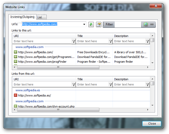The width and height of the screenshot is (169, 134).
Task: Click the URI filter text box in bottom grid
Action: click(x=42, y=85)
